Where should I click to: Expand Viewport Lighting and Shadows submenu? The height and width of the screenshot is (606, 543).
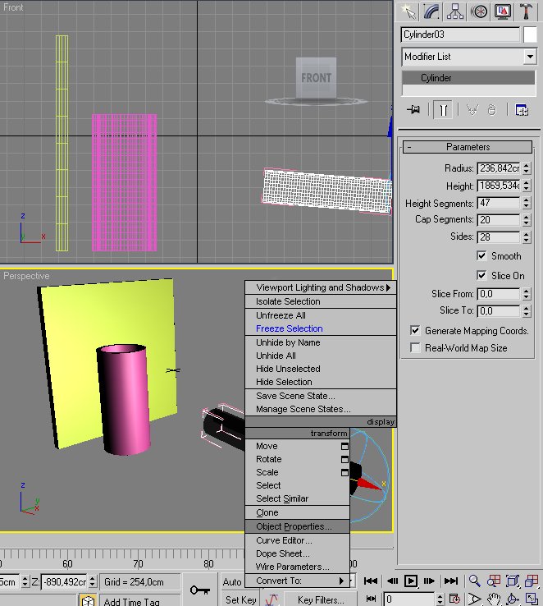(x=321, y=287)
